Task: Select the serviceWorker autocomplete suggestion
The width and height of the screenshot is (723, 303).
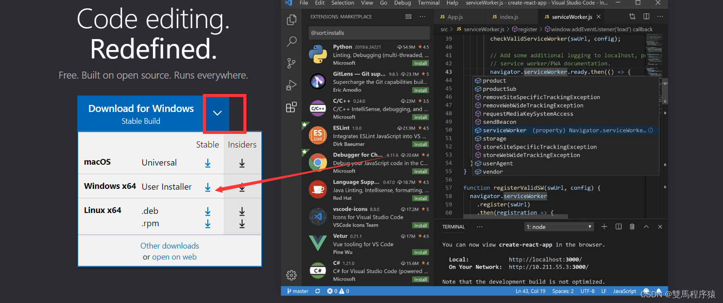Action: coord(565,130)
